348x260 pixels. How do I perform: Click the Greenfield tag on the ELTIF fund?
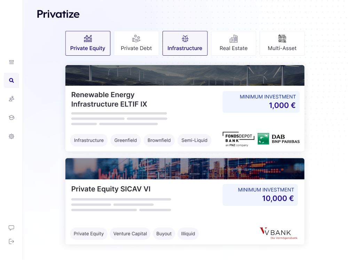(x=125, y=140)
